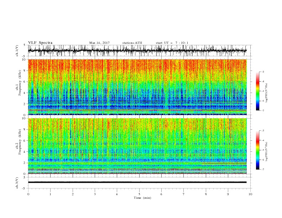Select the "Time (min)" x-axis label

click(x=142, y=198)
